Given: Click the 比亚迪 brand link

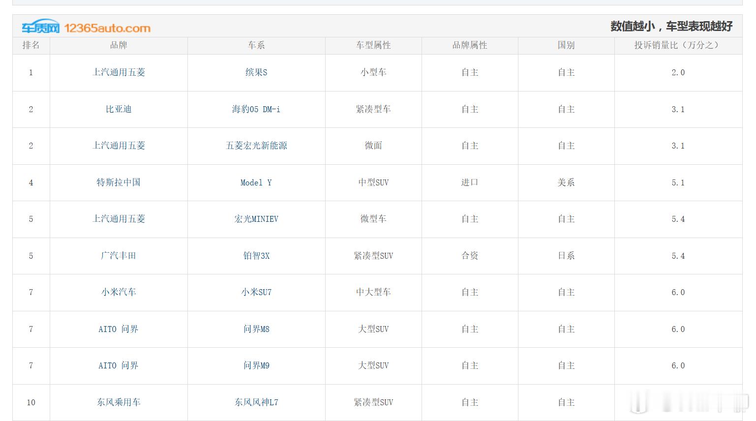Looking at the screenshot, I should [119, 109].
